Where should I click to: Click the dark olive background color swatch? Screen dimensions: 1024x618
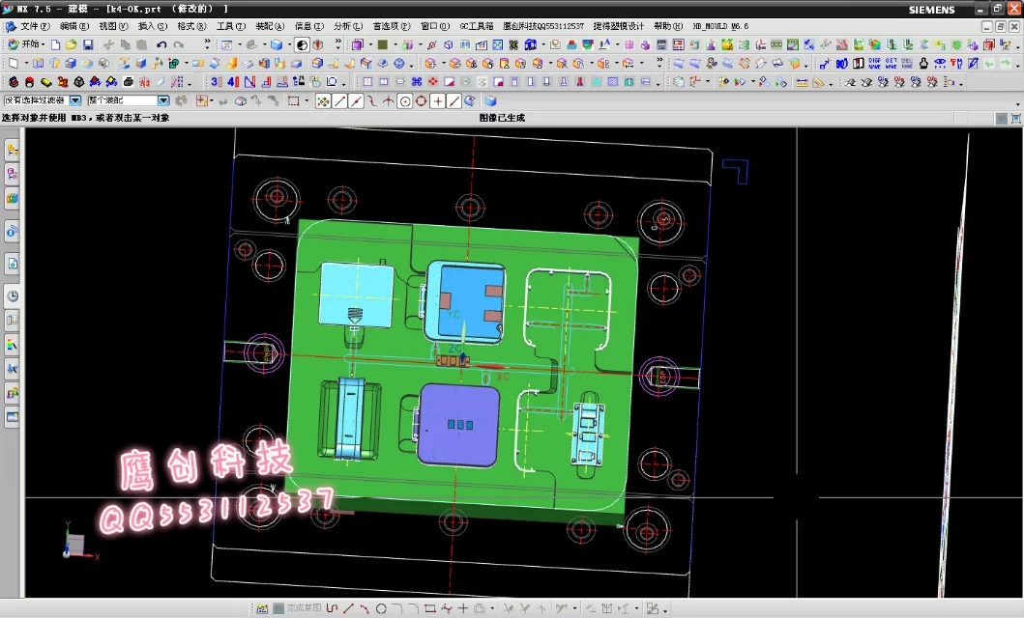(x=383, y=44)
